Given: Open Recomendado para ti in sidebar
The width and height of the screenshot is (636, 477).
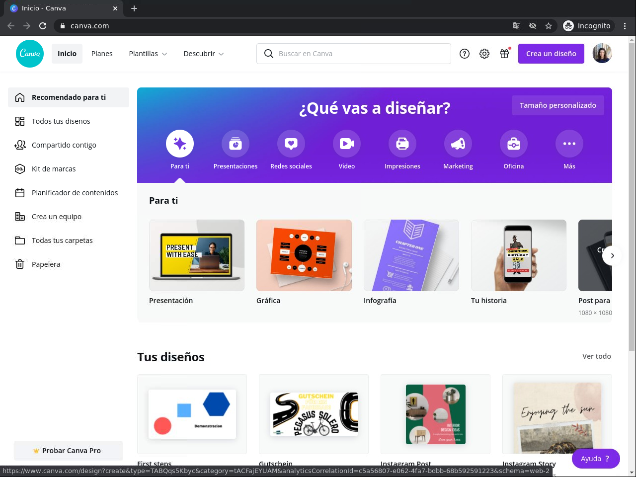Looking at the screenshot, I should [x=69, y=97].
